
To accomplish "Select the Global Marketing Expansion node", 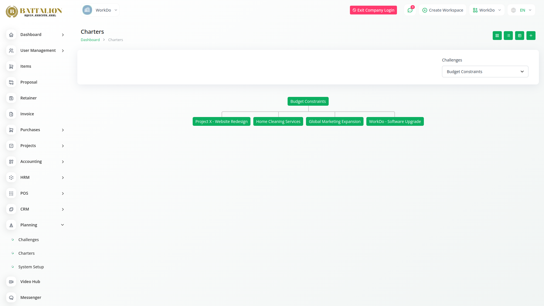I will (x=334, y=122).
